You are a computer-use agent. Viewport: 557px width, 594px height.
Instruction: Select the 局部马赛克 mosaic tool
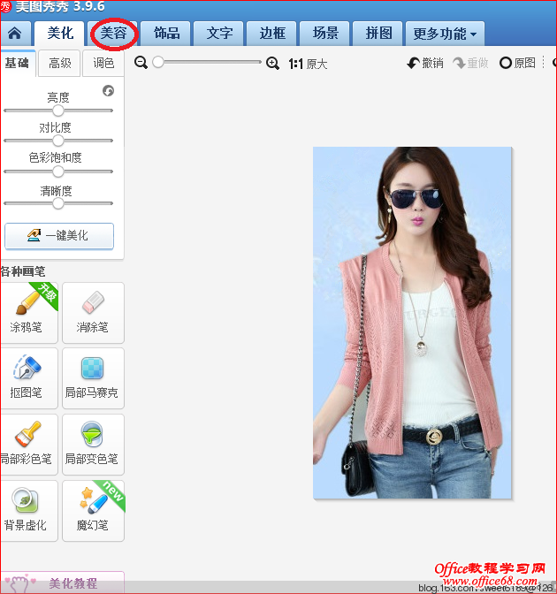[x=93, y=378]
